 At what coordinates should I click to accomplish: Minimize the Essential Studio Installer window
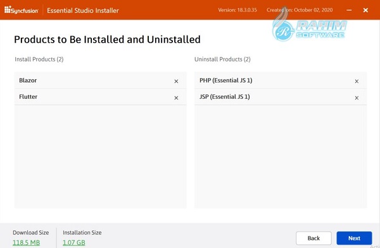click(349, 10)
